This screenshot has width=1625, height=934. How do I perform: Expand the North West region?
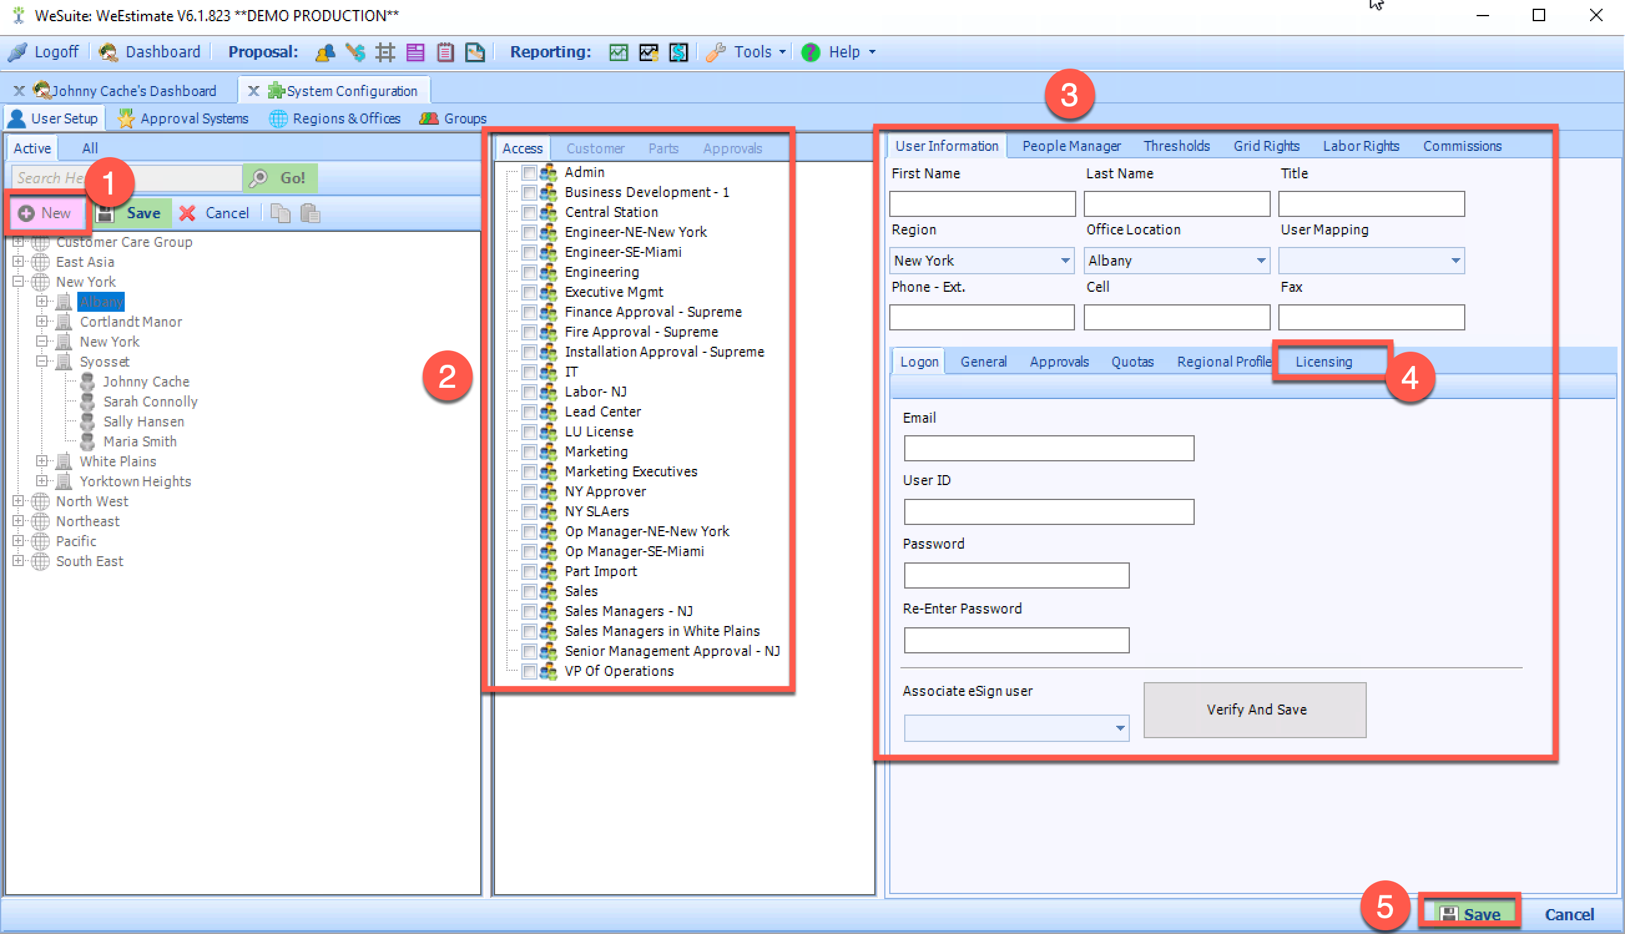tap(18, 501)
